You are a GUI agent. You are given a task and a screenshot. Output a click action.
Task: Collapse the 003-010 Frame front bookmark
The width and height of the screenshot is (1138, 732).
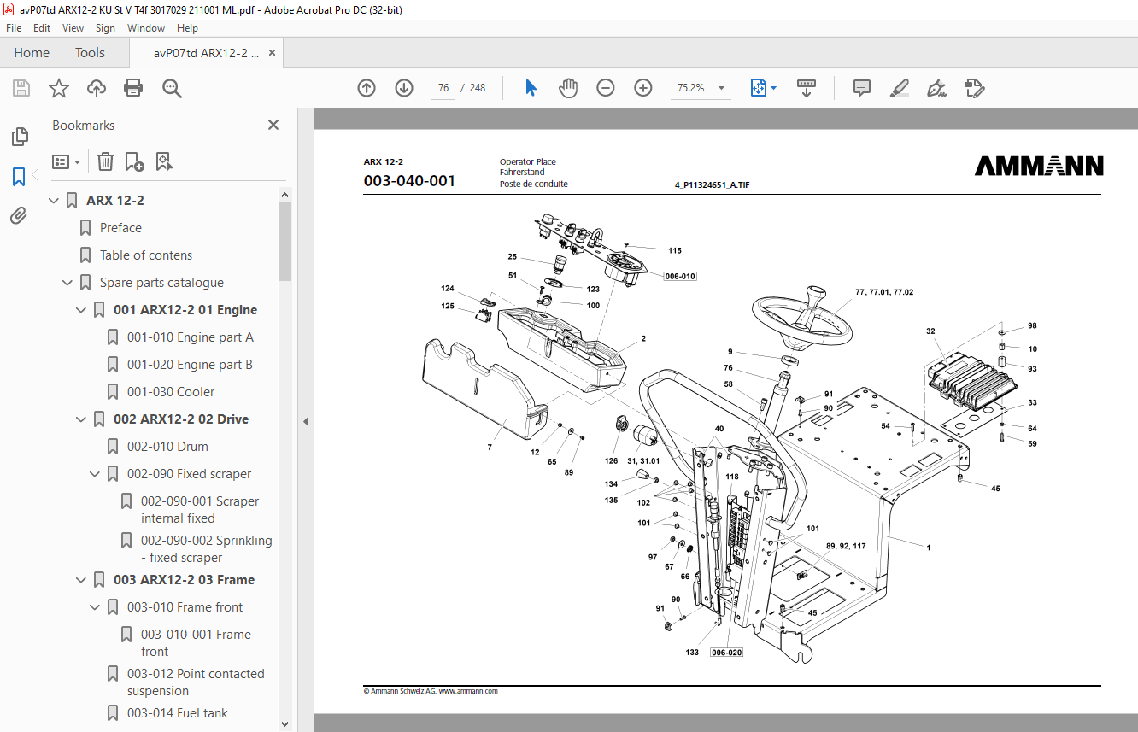tap(95, 607)
